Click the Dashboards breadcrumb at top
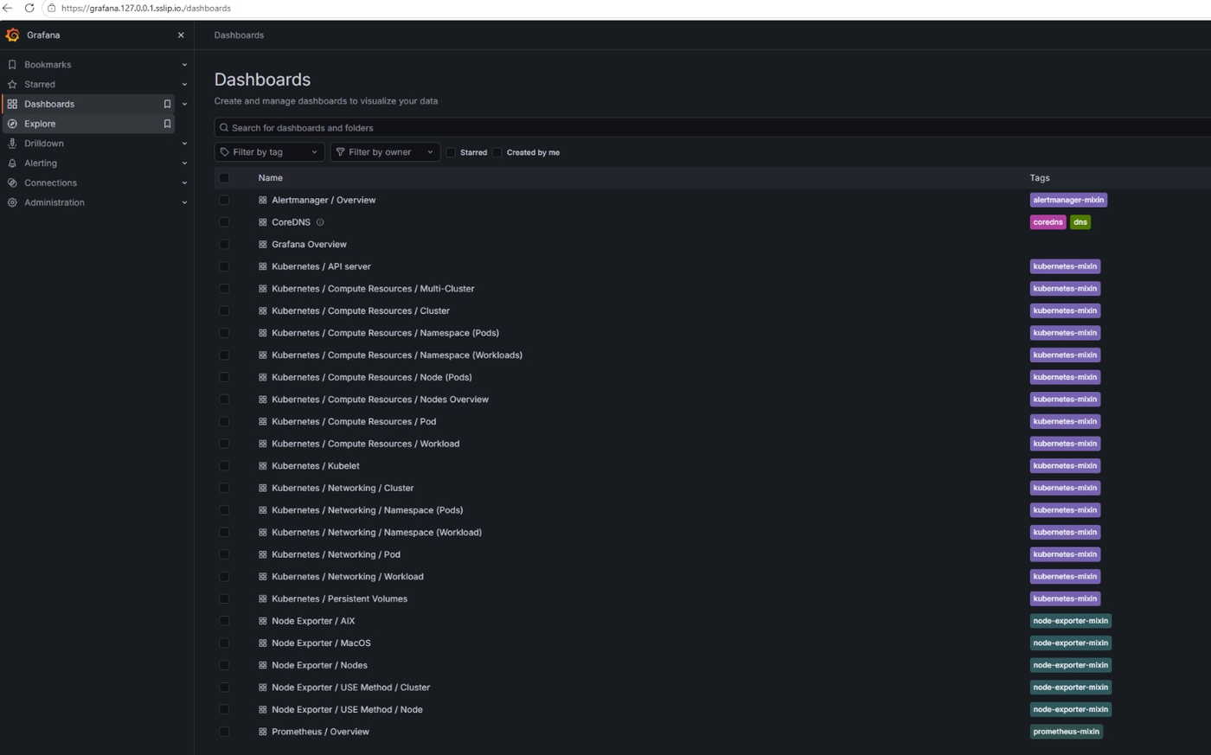 pyautogui.click(x=239, y=35)
